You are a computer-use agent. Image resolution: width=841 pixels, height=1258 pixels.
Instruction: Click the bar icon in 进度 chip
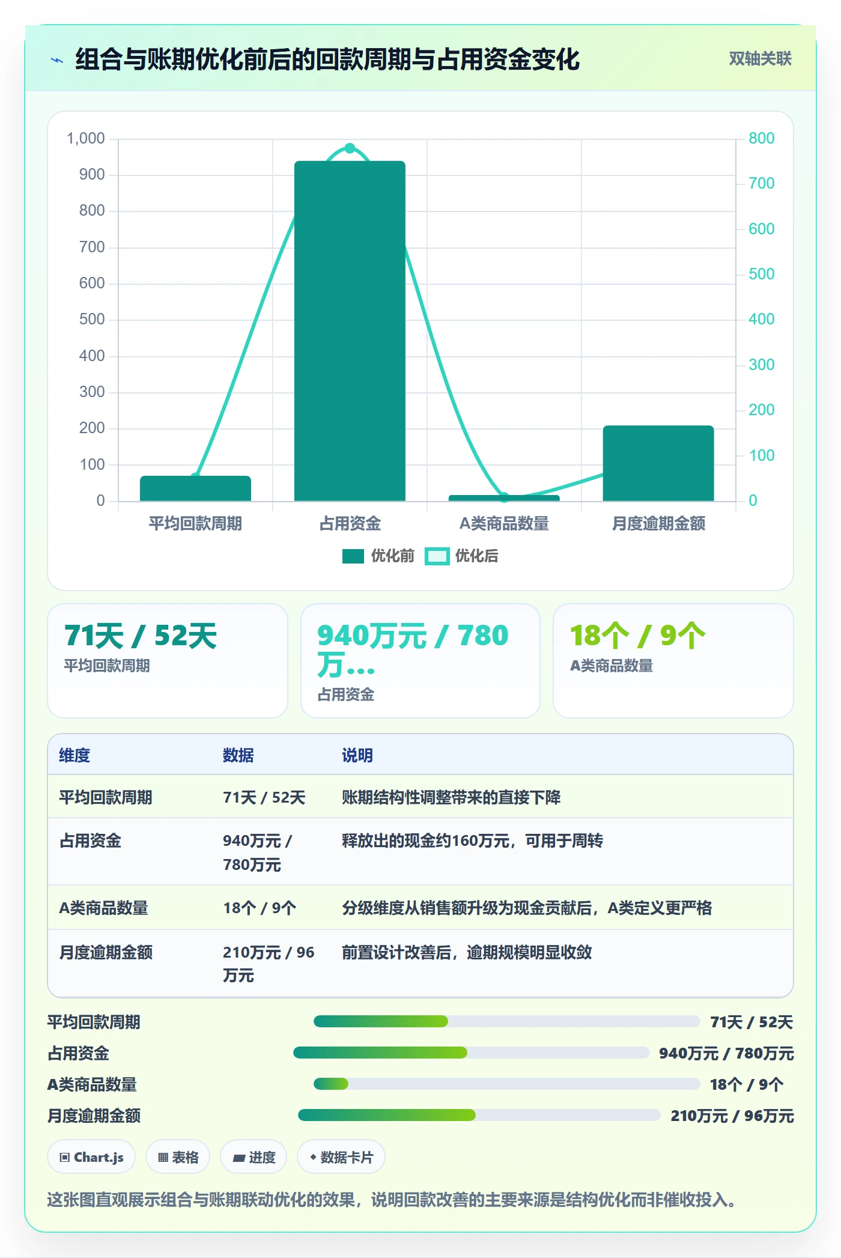pos(239,1158)
